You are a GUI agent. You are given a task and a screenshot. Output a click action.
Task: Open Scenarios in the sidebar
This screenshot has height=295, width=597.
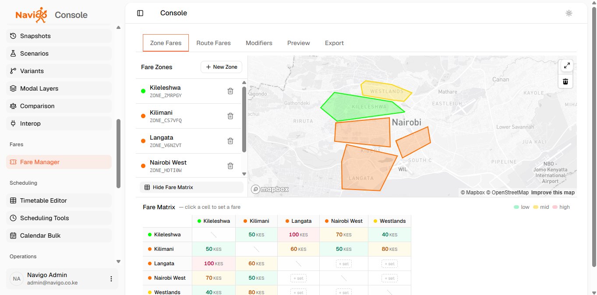tap(59, 53)
